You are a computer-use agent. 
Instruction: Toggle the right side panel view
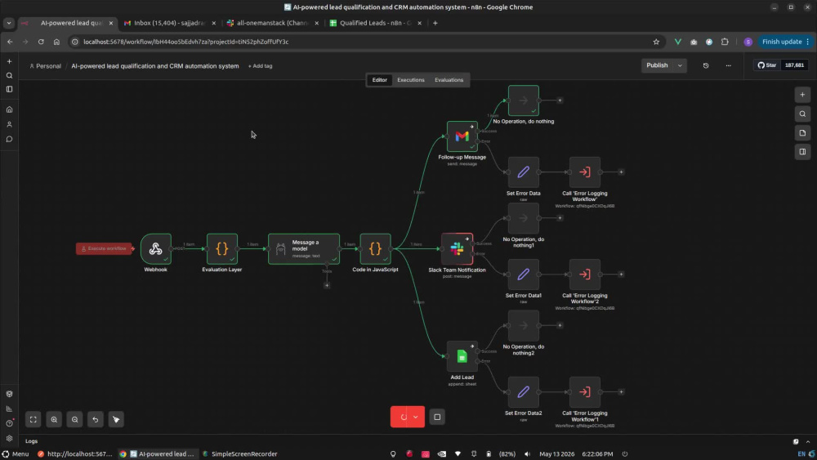802,152
